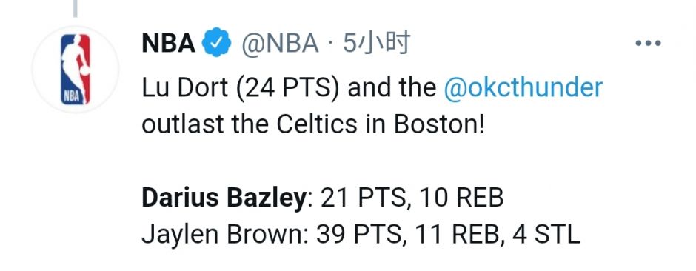This screenshot has height=271, width=696.
Task: Click the "21 PTS, 10 REB" stats
Action: tap(412, 198)
